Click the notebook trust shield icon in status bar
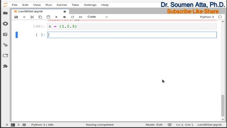The height and width of the screenshot is (128, 227). (x=170, y=125)
